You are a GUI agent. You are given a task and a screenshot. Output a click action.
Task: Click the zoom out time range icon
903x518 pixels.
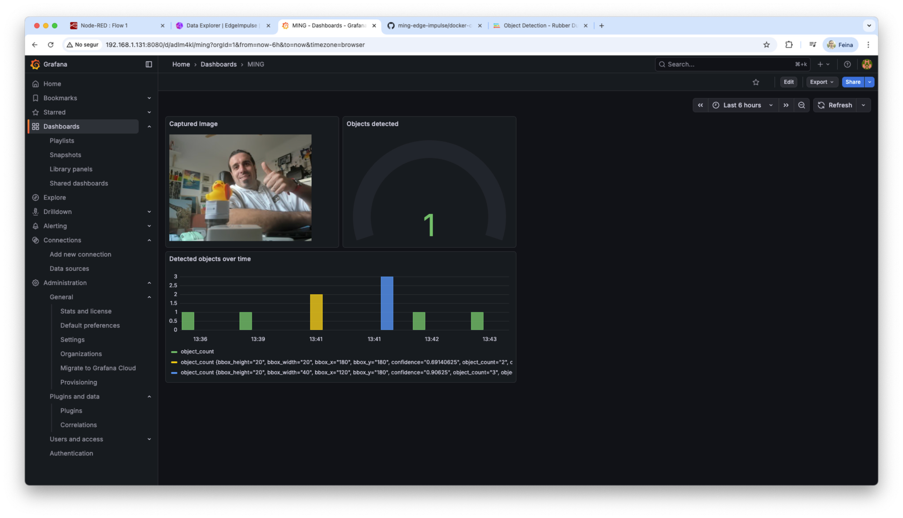click(x=801, y=105)
